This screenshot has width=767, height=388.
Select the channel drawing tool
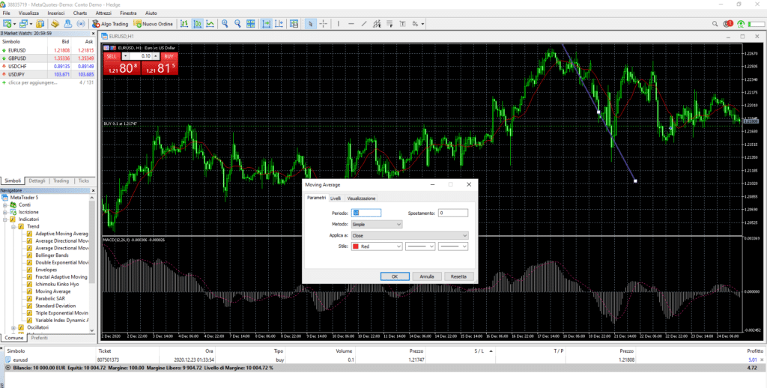point(377,23)
